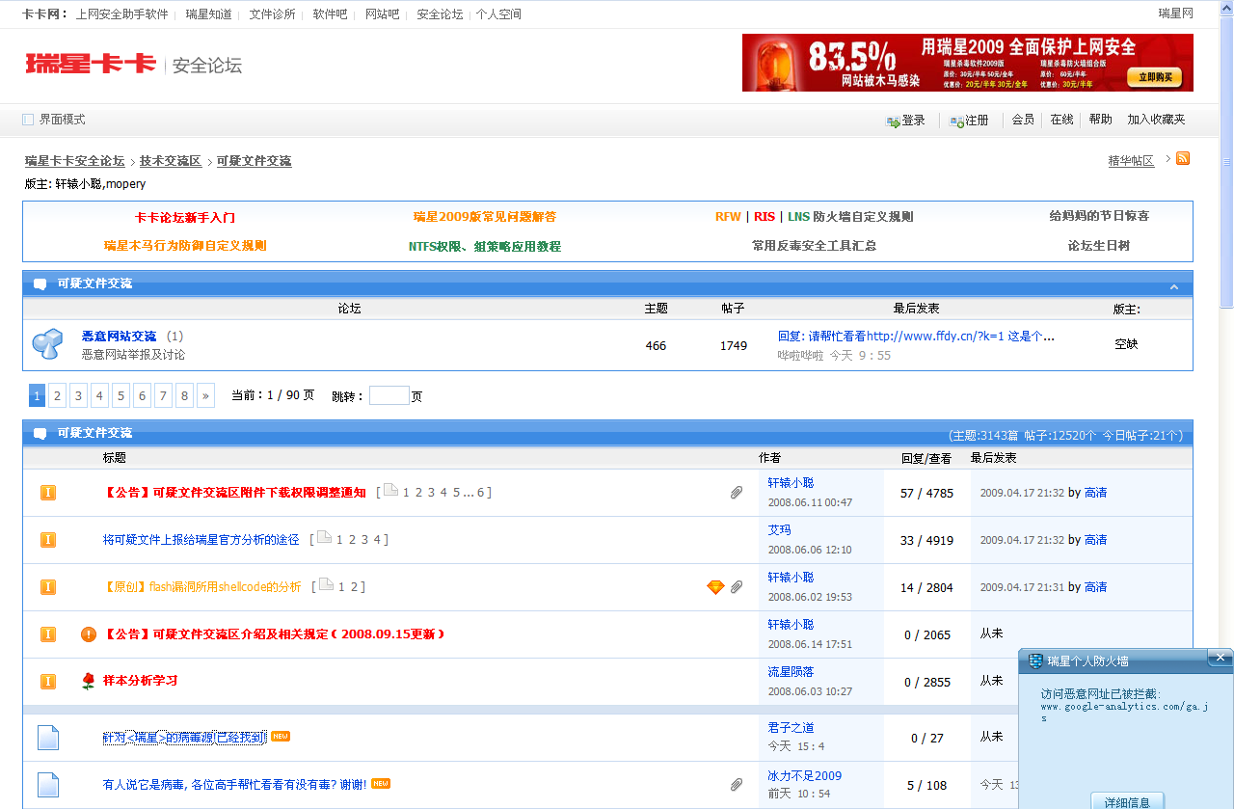This screenshot has width=1234, height=809.
Task: Go to next pages with » button
Action: (x=205, y=395)
